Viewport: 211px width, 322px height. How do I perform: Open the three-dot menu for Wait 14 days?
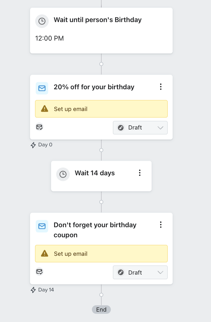(x=140, y=173)
